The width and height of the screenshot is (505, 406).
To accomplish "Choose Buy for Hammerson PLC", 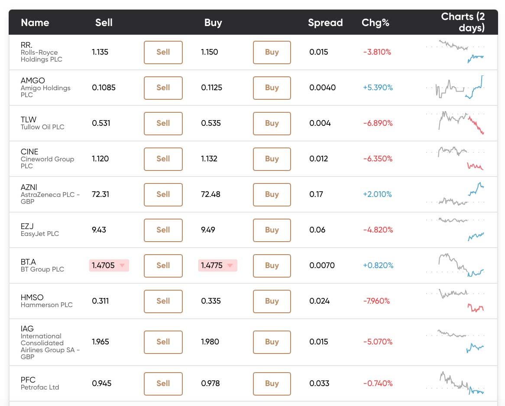I will [x=272, y=301].
